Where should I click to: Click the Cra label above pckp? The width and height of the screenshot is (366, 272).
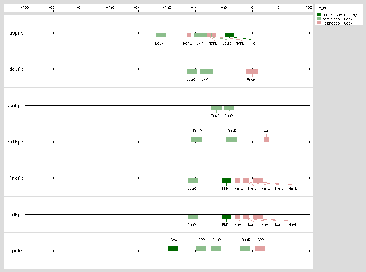click(174, 240)
